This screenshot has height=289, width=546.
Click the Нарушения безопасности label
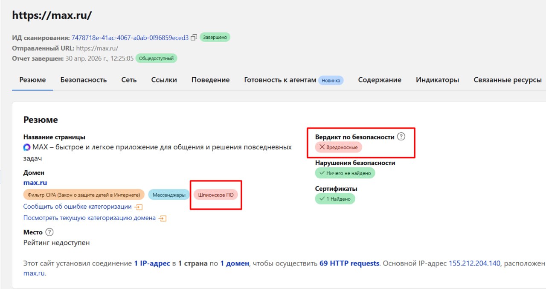355,163
